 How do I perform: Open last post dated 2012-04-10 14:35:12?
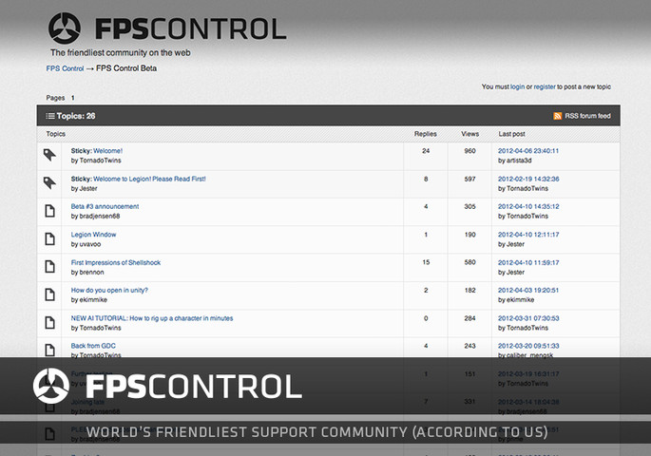coord(528,207)
